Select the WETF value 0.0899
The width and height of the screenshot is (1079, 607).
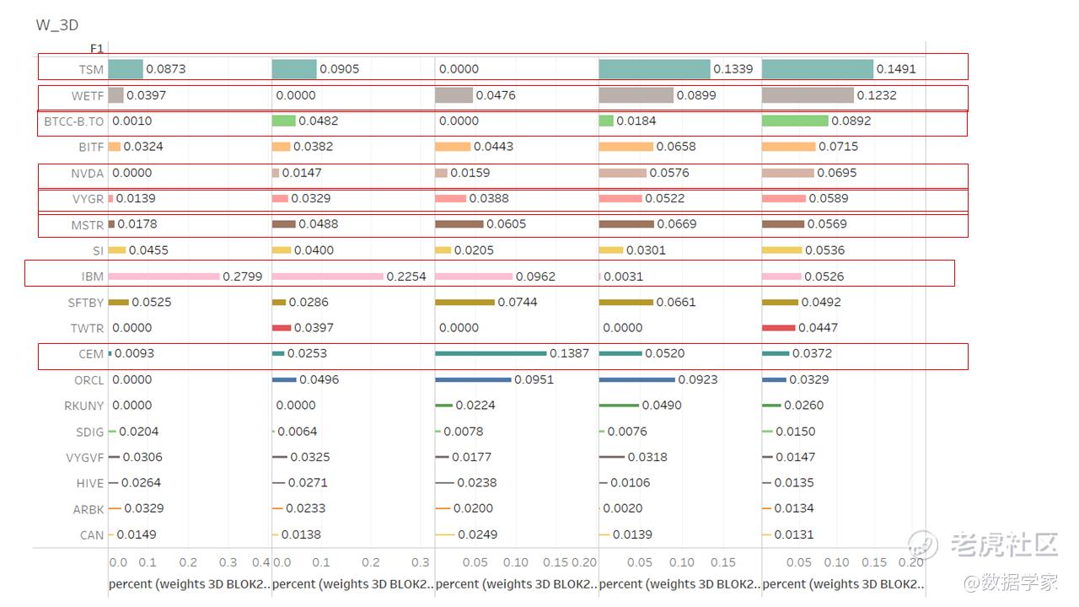[696, 95]
